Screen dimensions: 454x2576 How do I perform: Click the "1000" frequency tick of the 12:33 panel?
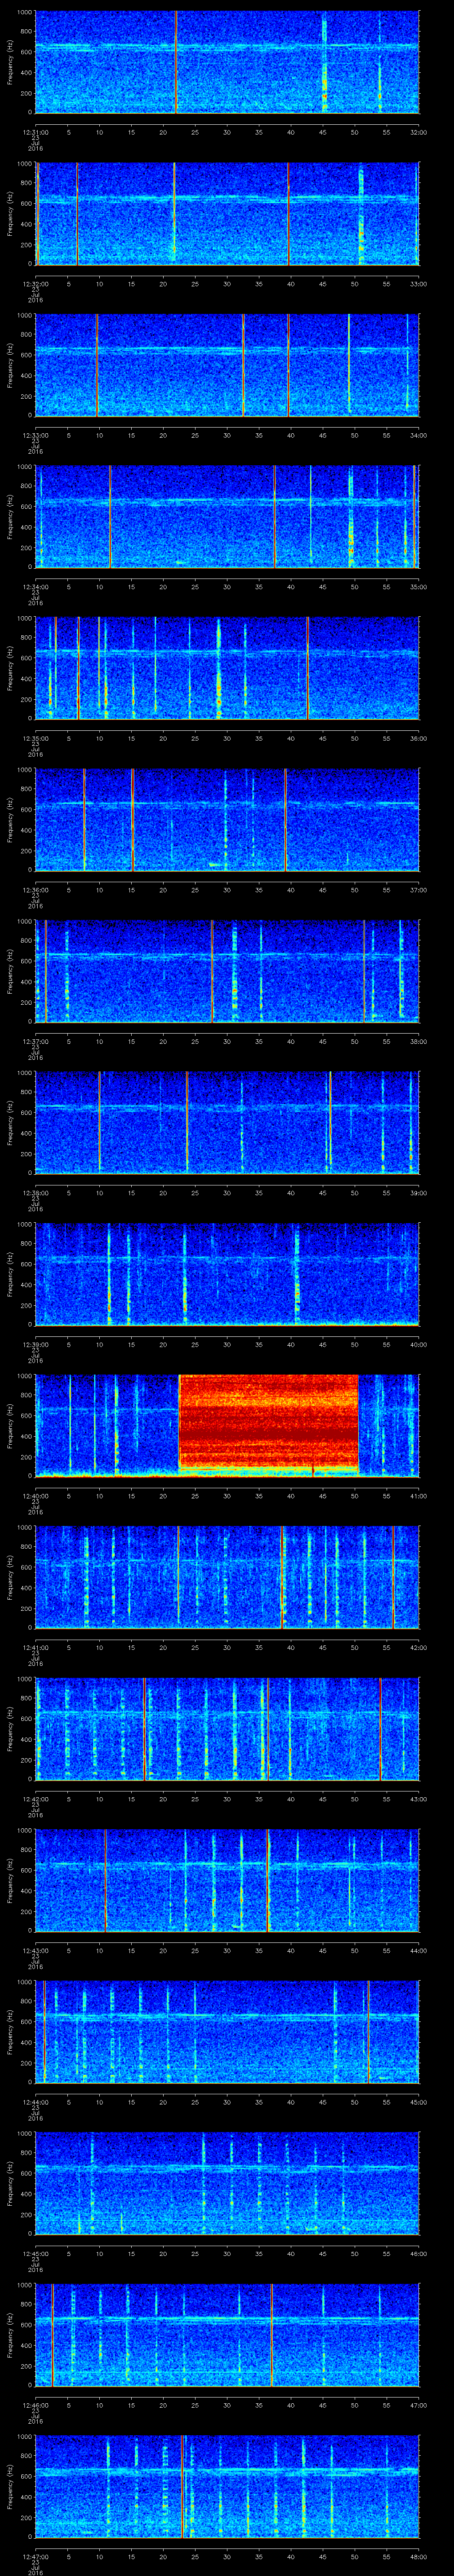25,316
